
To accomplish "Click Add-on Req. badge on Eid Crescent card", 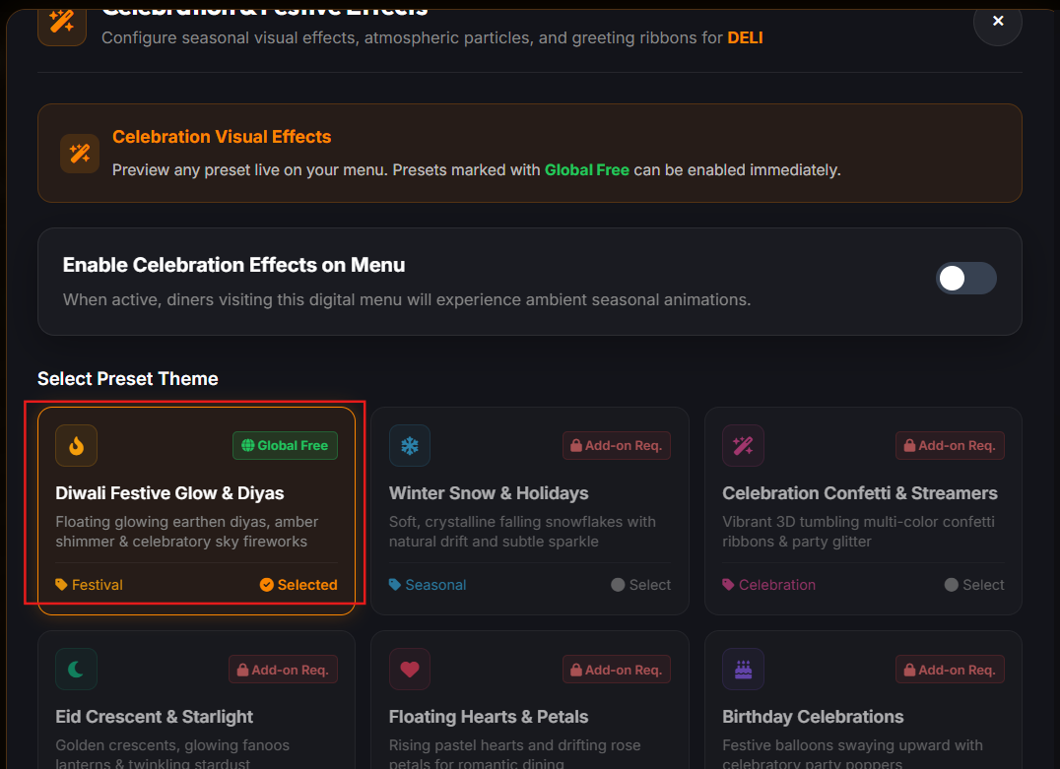I will (x=283, y=670).
